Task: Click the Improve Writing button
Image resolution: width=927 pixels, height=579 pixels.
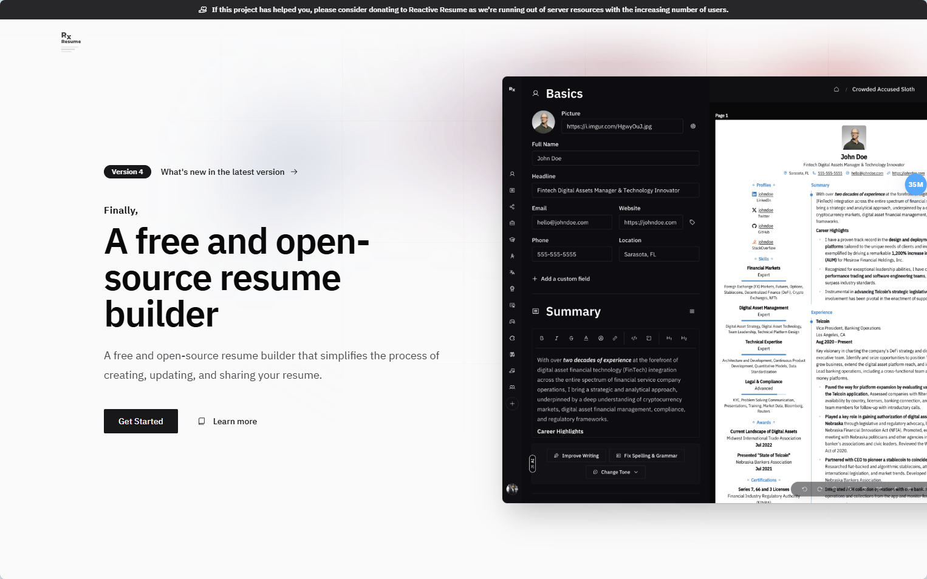Action: tap(576, 456)
